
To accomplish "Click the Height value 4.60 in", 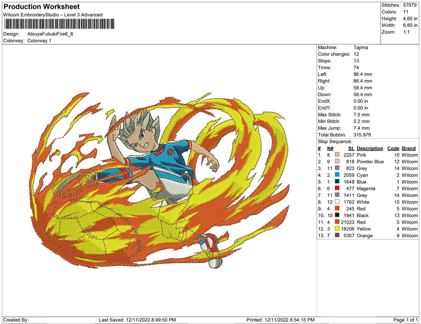I will click(410, 19).
